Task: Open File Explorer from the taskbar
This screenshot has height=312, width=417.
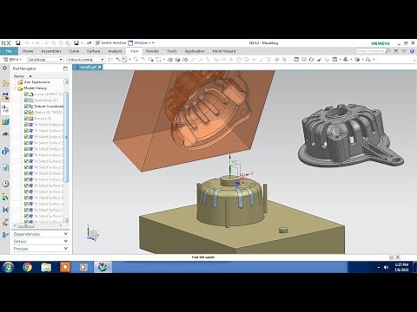Action: (x=46, y=267)
